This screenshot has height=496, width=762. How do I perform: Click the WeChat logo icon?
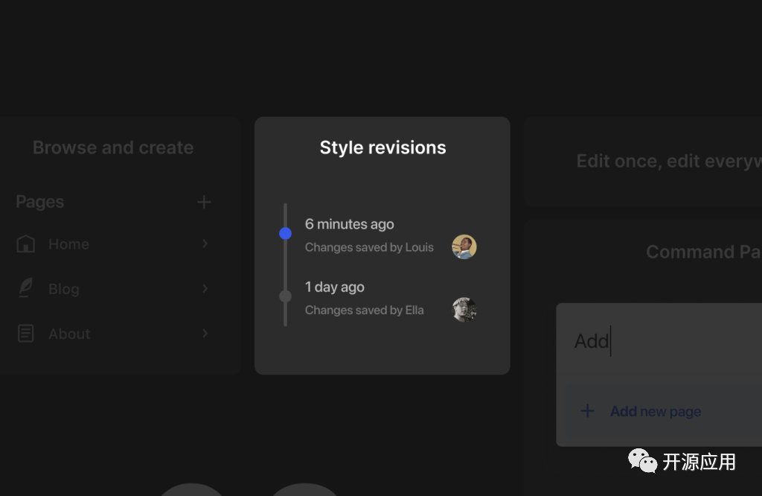[642, 461]
